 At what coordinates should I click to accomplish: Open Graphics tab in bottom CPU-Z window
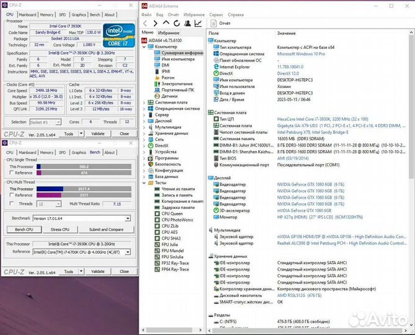(79, 153)
